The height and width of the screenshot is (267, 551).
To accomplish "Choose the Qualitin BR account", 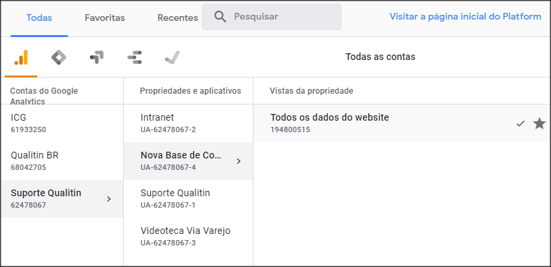I will pyautogui.click(x=62, y=161).
